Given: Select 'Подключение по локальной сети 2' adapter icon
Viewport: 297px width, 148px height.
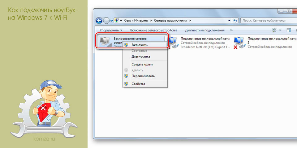Looking at the screenshot, I should [239, 43].
